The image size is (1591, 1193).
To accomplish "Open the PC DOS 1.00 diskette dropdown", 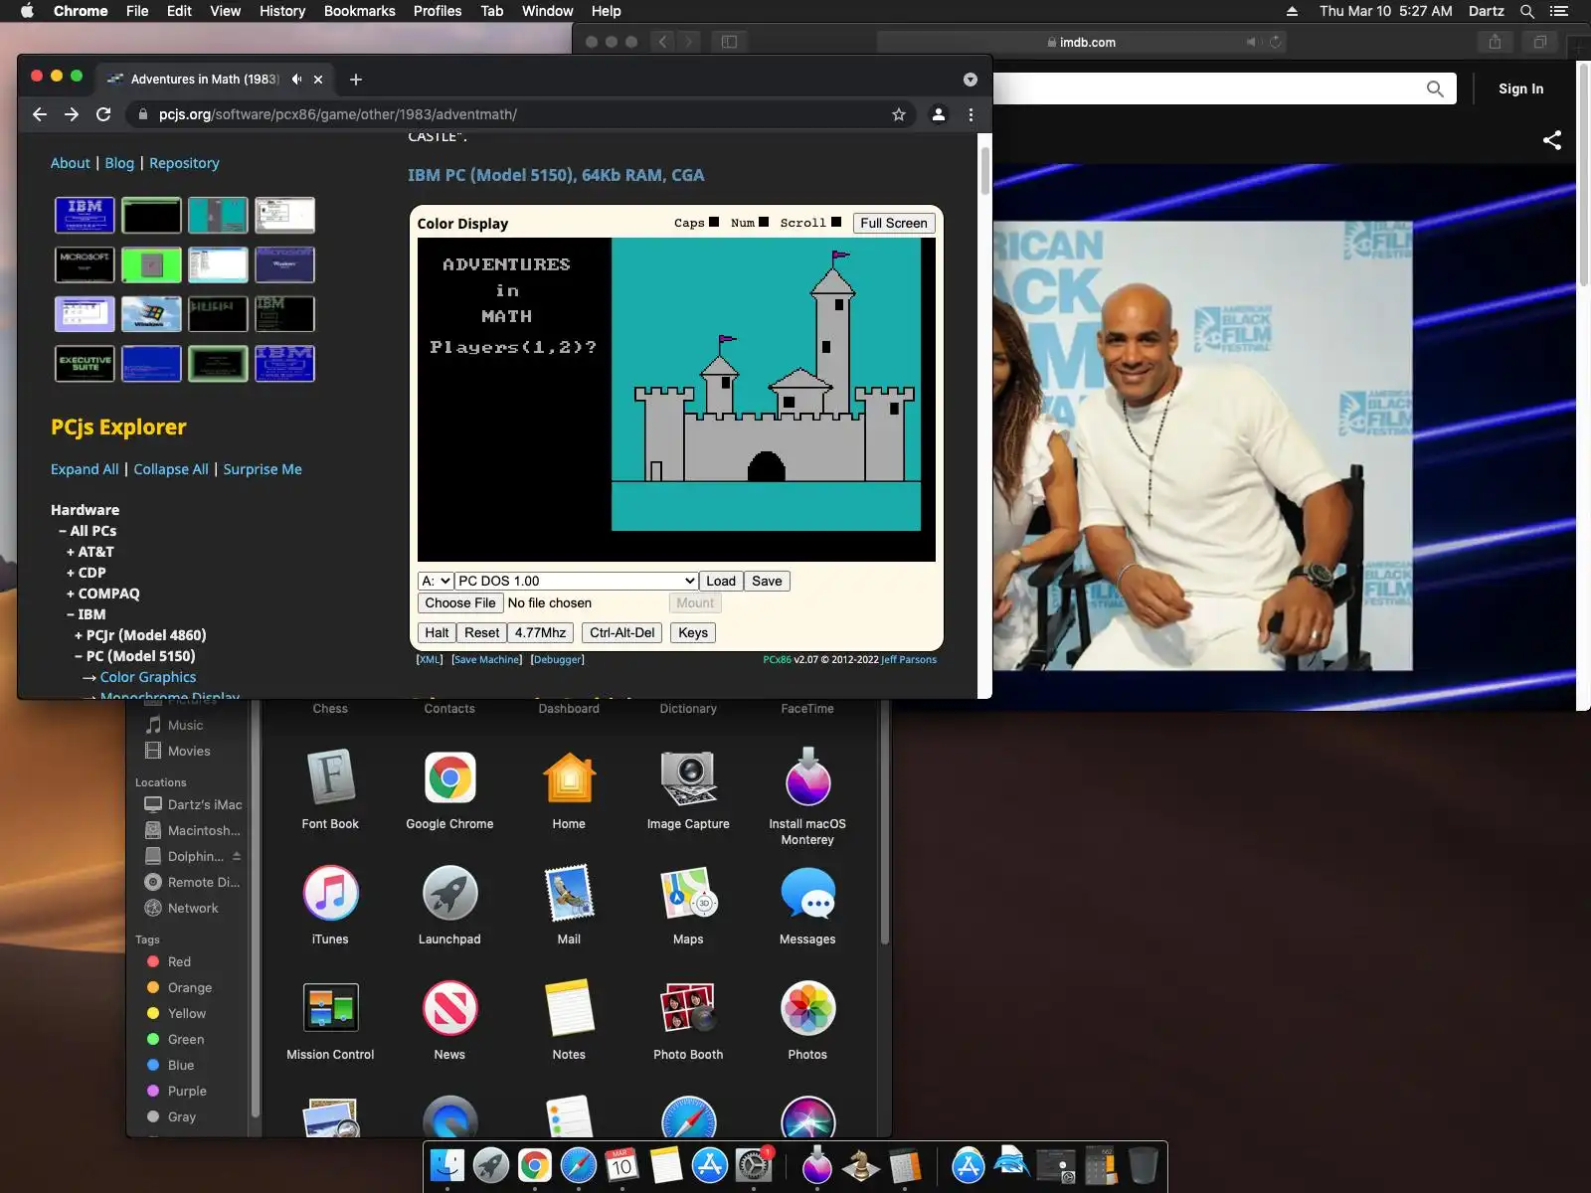I will coord(577,581).
